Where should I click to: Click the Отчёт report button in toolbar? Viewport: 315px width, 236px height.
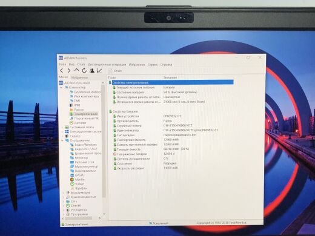click(x=115, y=71)
